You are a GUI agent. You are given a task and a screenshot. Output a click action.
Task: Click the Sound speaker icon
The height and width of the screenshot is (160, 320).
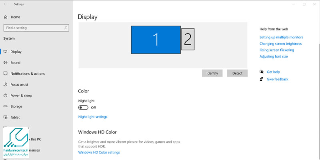click(x=6, y=62)
